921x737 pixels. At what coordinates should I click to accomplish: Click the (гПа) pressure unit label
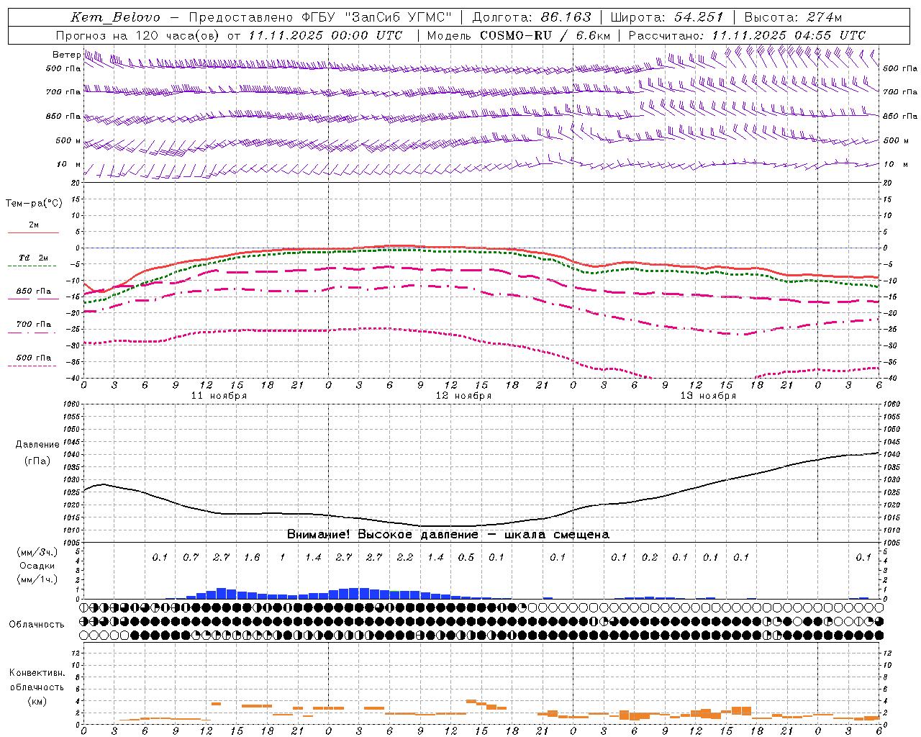point(37,461)
